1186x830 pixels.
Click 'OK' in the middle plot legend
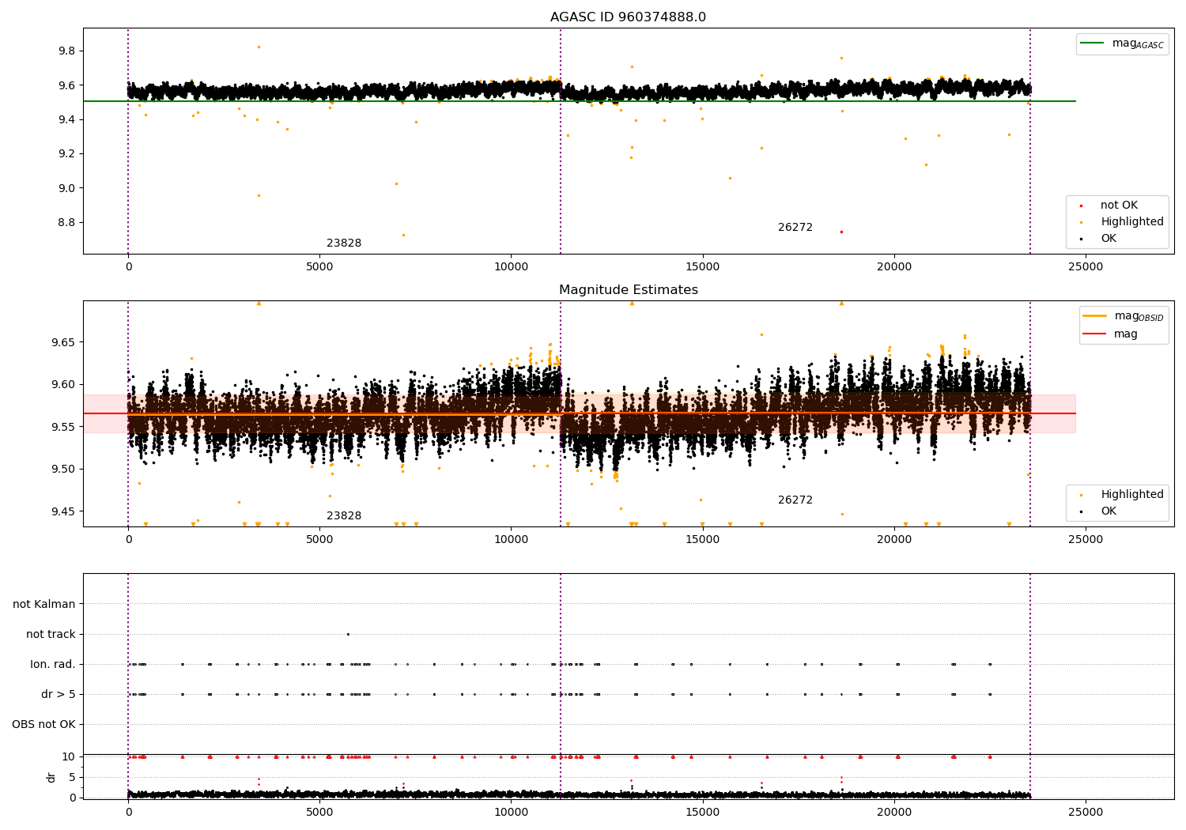(x=1109, y=511)
